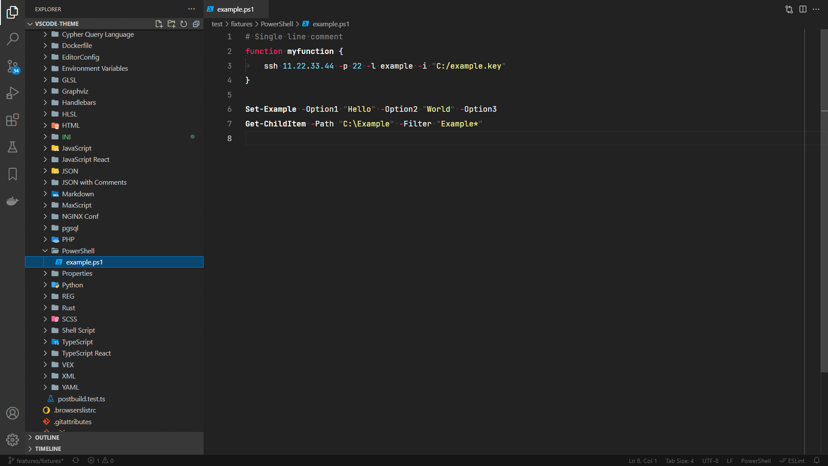The height and width of the screenshot is (466, 828).
Task: Open the Docker view in activity bar
Action: (x=13, y=201)
